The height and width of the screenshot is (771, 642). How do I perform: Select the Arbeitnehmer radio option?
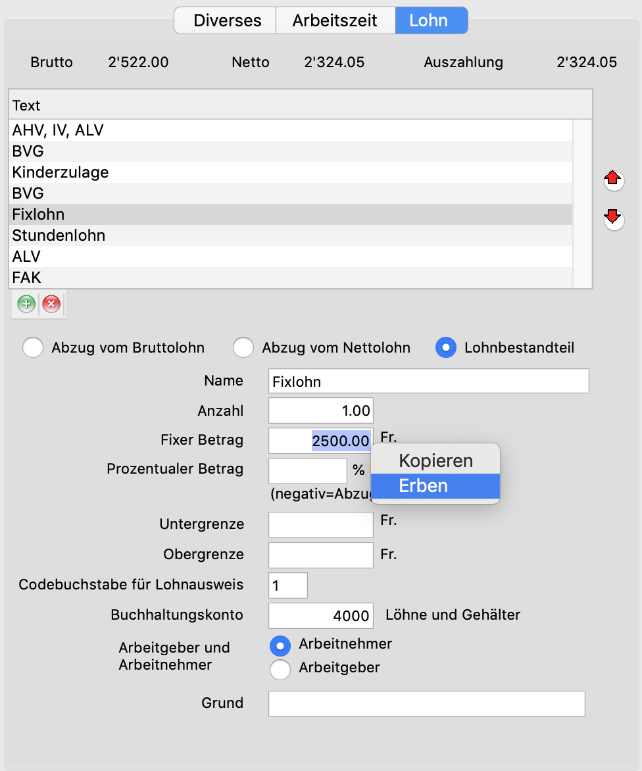(x=280, y=645)
